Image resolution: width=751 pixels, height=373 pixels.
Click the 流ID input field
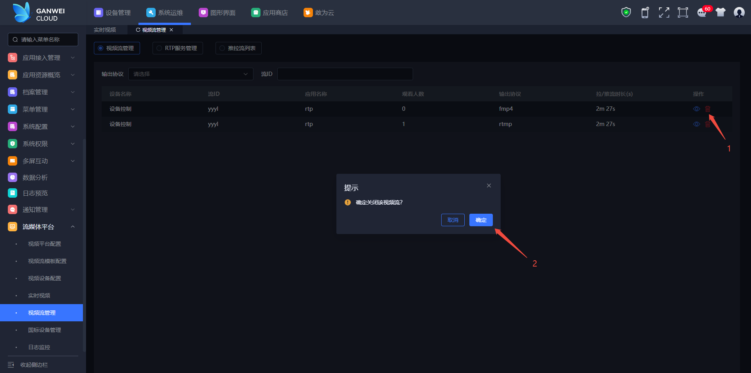[x=345, y=74]
